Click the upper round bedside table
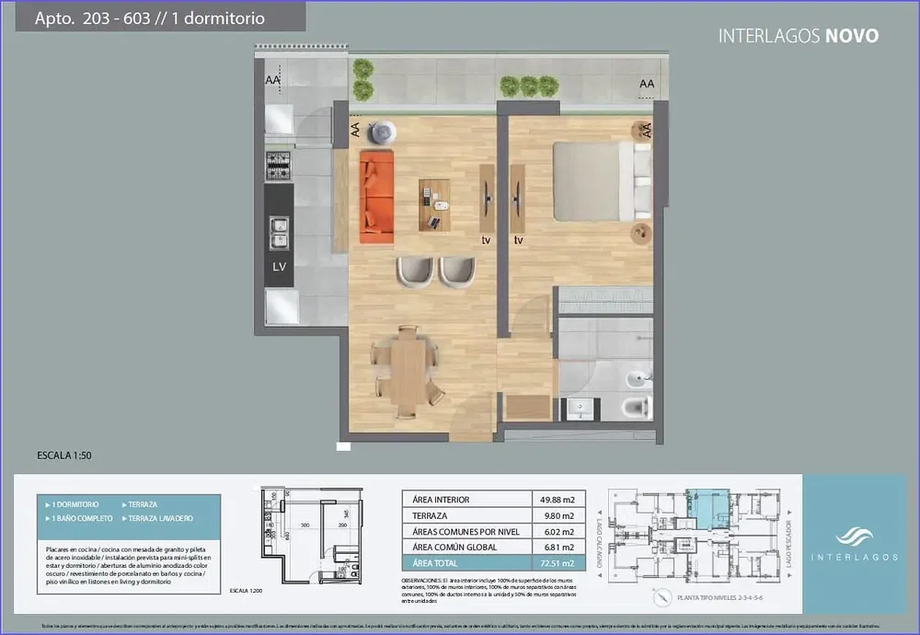Screen dimensions: 920x635 pos(641,130)
